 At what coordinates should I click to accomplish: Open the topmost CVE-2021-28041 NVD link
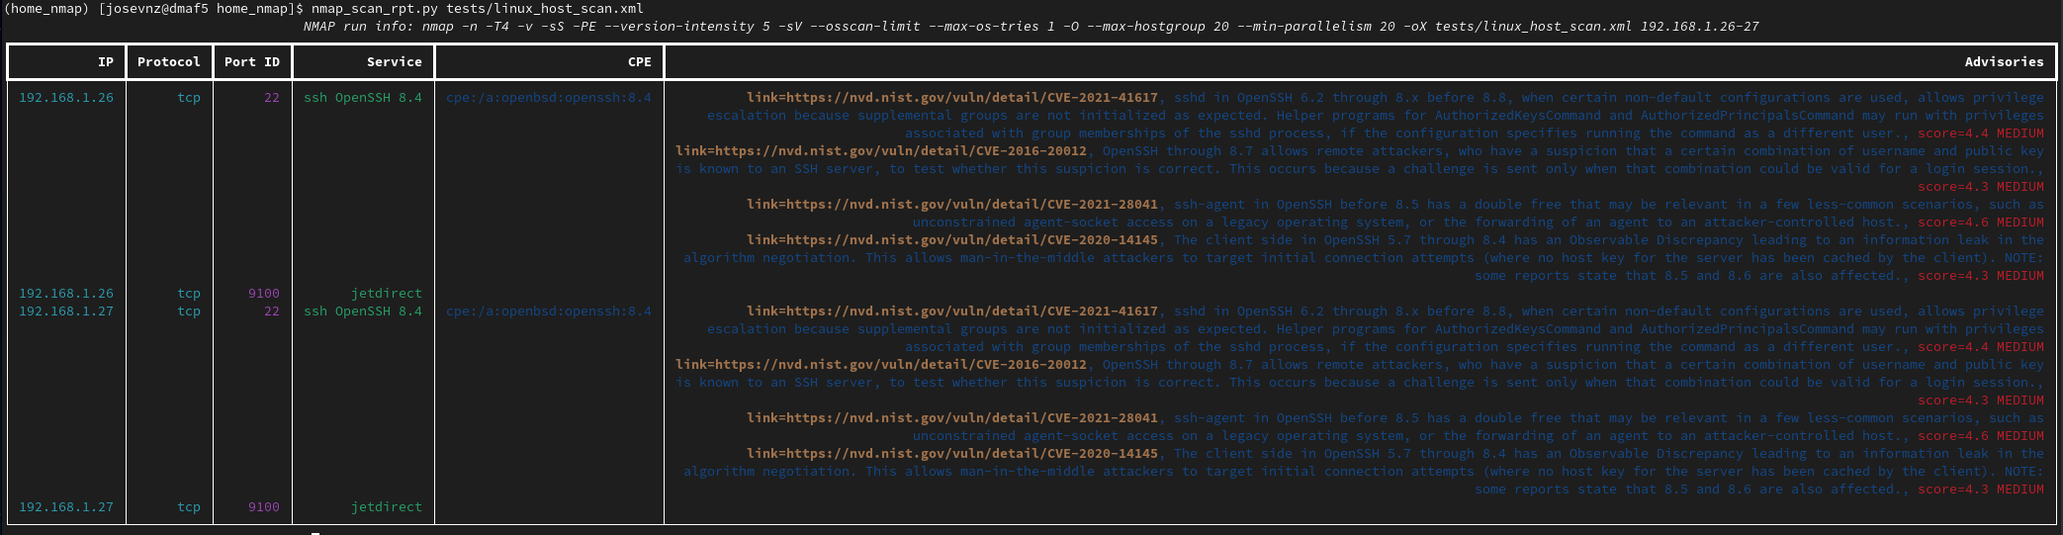(951, 205)
